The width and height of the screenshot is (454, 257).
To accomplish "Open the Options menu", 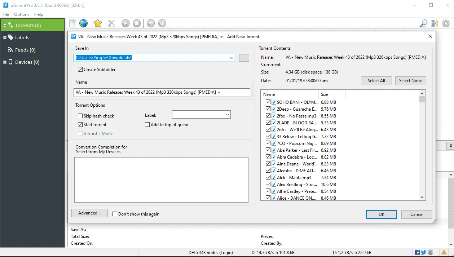I will pos(22,14).
